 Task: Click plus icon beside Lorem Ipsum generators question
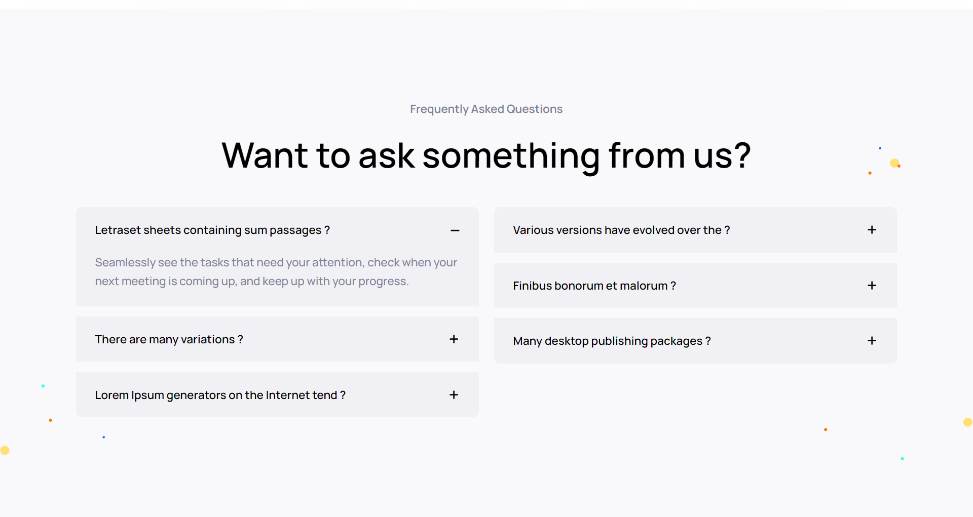click(x=454, y=395)
